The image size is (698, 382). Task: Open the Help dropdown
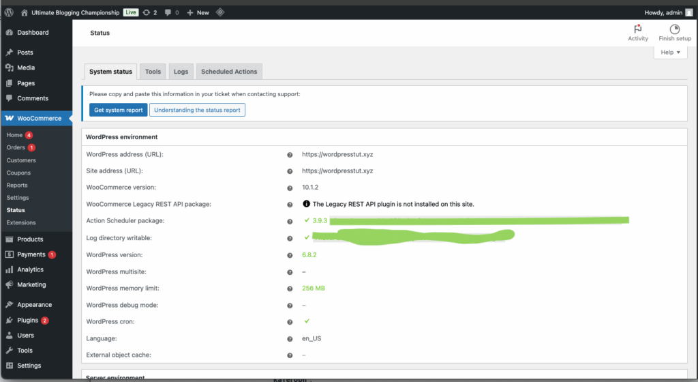(x=671, y=52)
